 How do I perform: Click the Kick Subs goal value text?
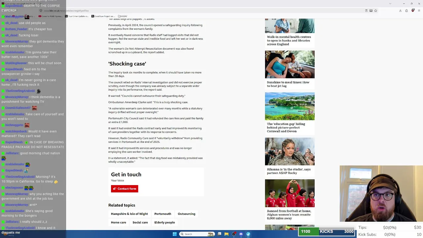390,234
